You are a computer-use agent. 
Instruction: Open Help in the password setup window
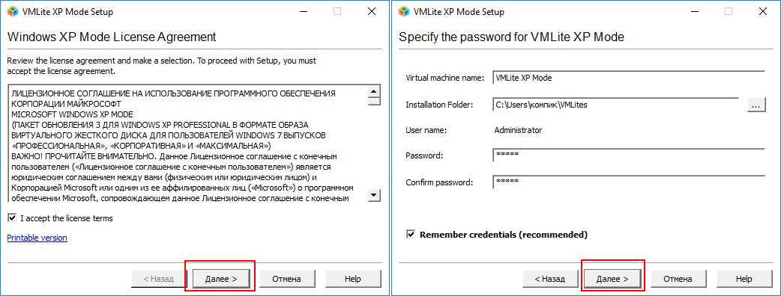point(744,279)
